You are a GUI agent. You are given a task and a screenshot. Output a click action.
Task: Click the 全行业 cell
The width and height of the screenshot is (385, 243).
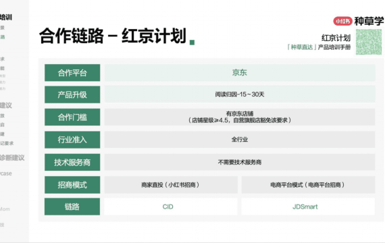[x=240, y=140]
